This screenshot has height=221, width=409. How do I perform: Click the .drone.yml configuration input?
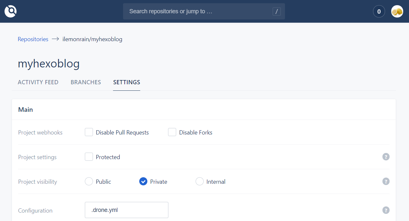click(x=126, y=210)
